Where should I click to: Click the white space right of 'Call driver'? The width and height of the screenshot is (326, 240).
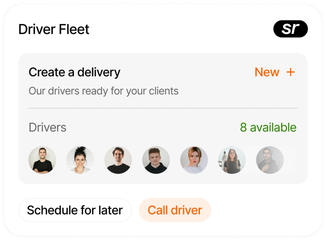(x=259, y=210)
